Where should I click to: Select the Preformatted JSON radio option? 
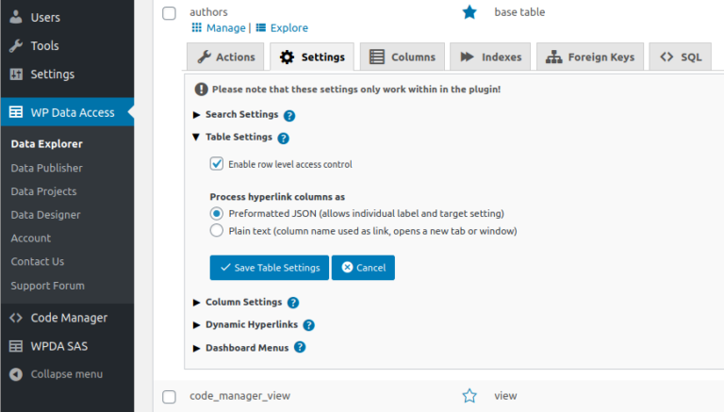pyautogui.click(x=217, y=214)
